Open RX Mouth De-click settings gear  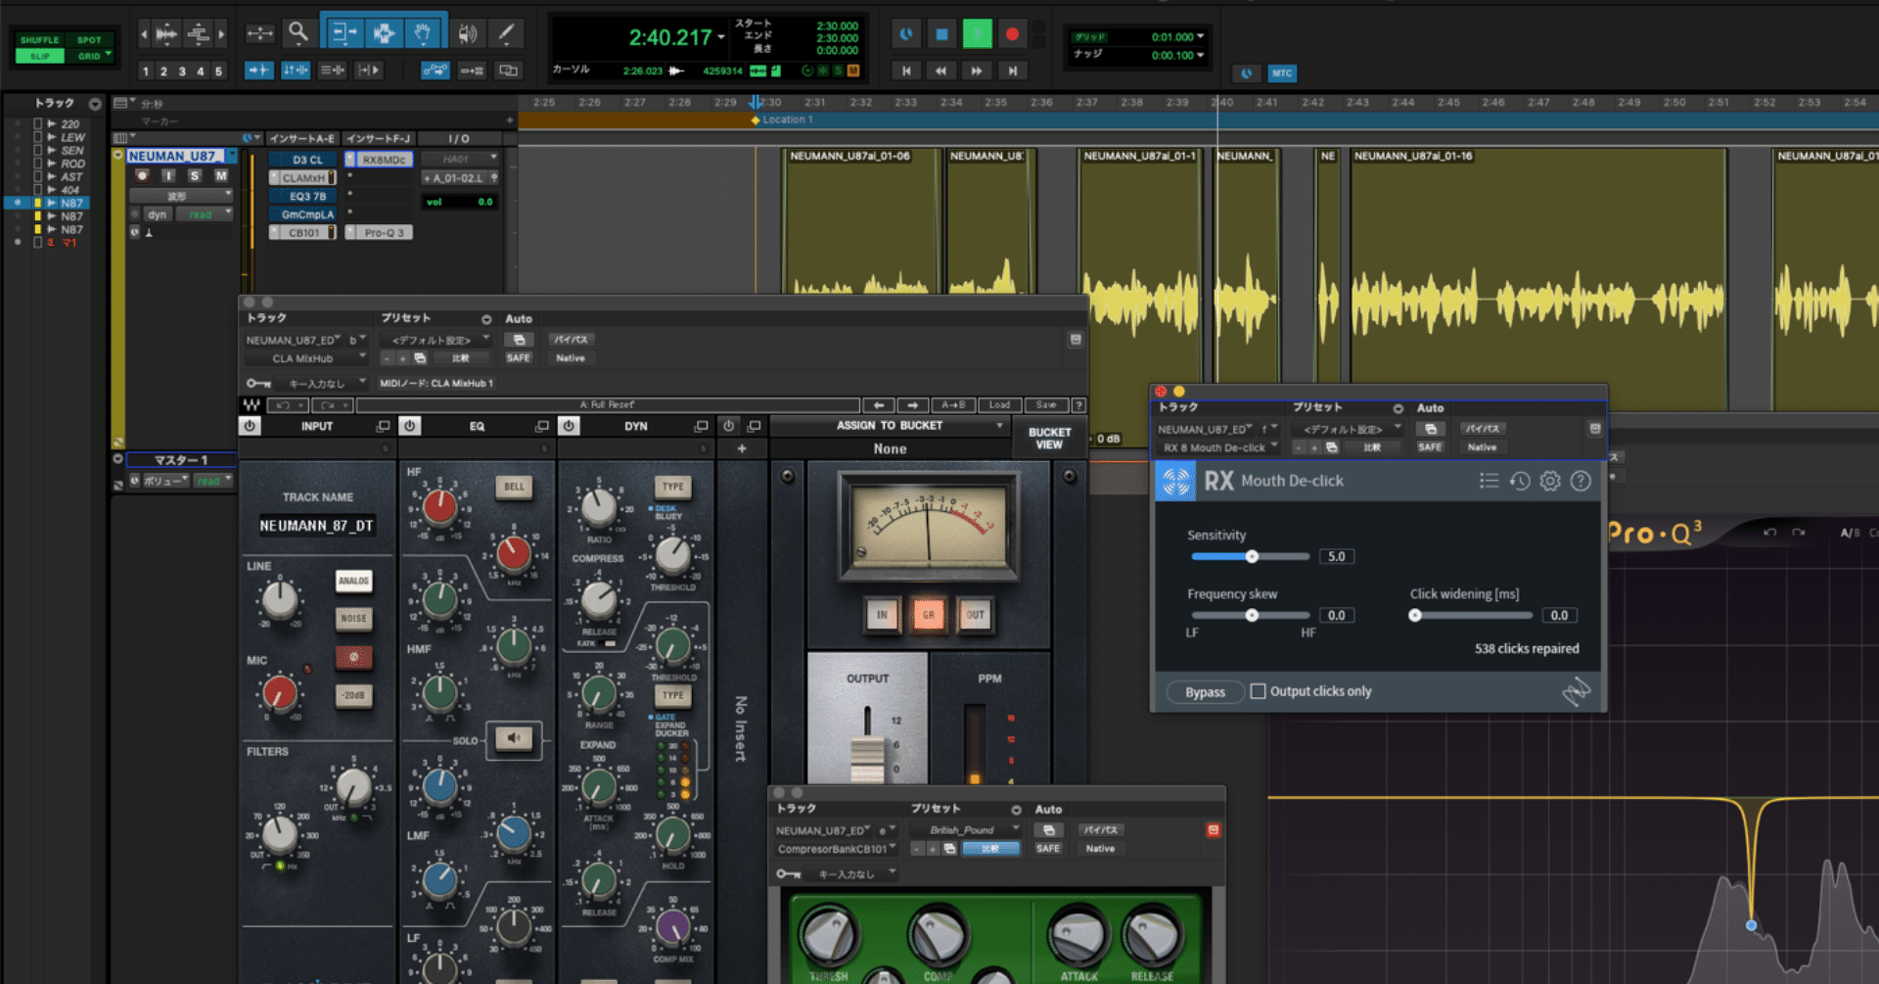click(1550, 481)
